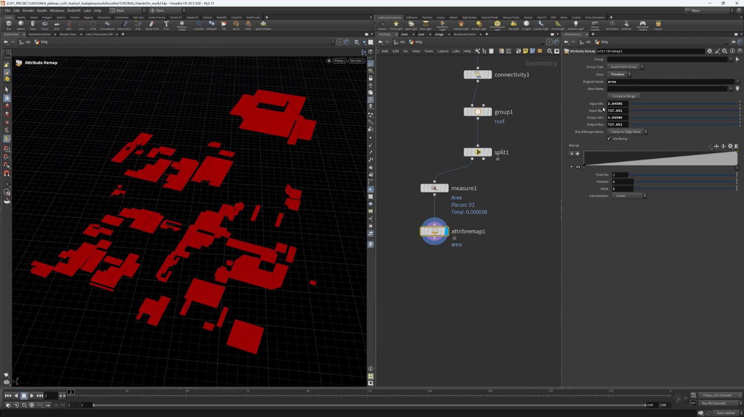This screenshot has width=744, height=417.
Task: Click the Spray Paint shelf tool
Action: tap(152, 24)
